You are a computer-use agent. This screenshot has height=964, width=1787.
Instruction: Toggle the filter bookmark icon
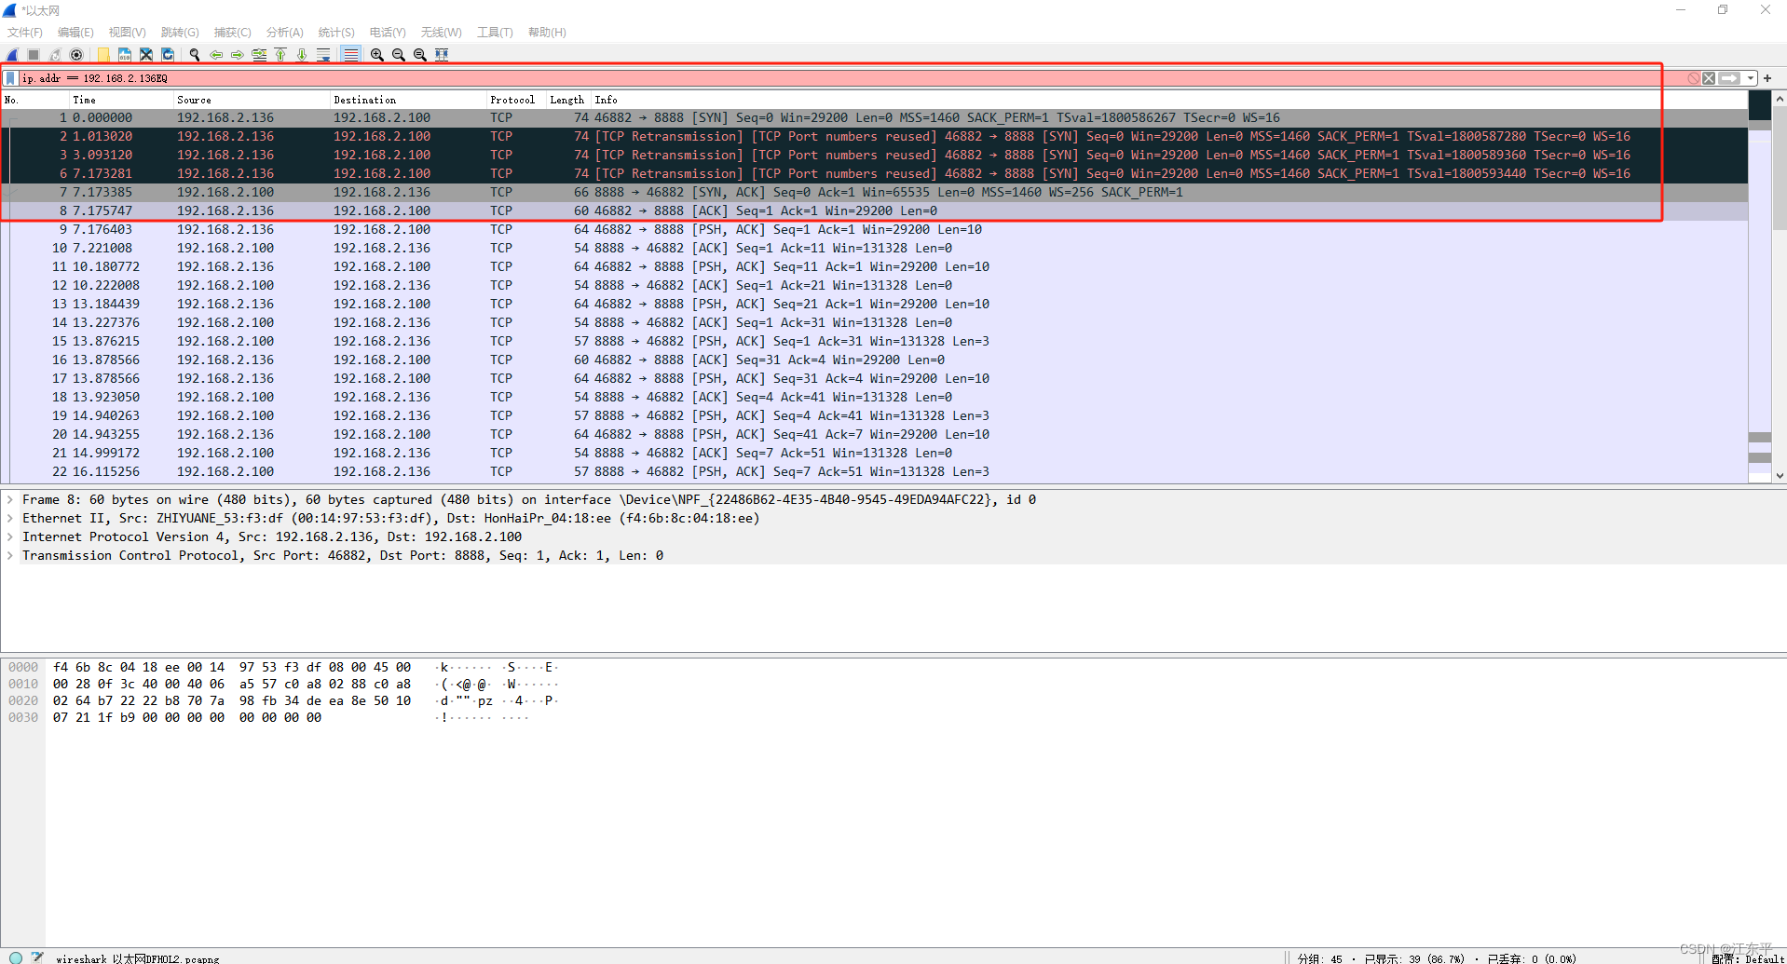(x=9, y=78)
